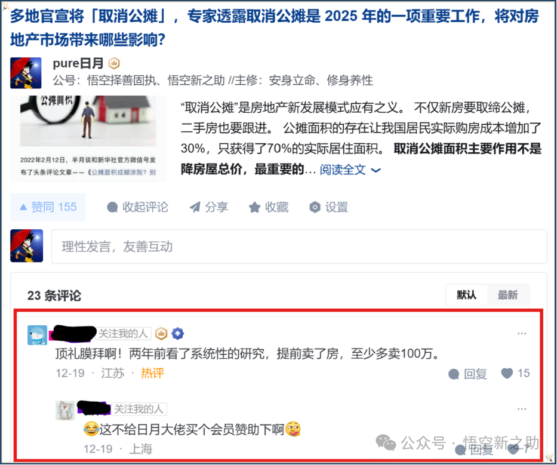Open the question title link
The width and height of the screenshot is (557, 465).
pyautogui.click(x=274, y=27)
